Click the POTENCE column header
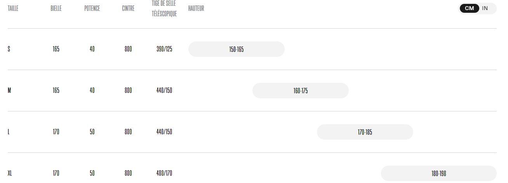 pyautogui.click(x=92, y=9)
